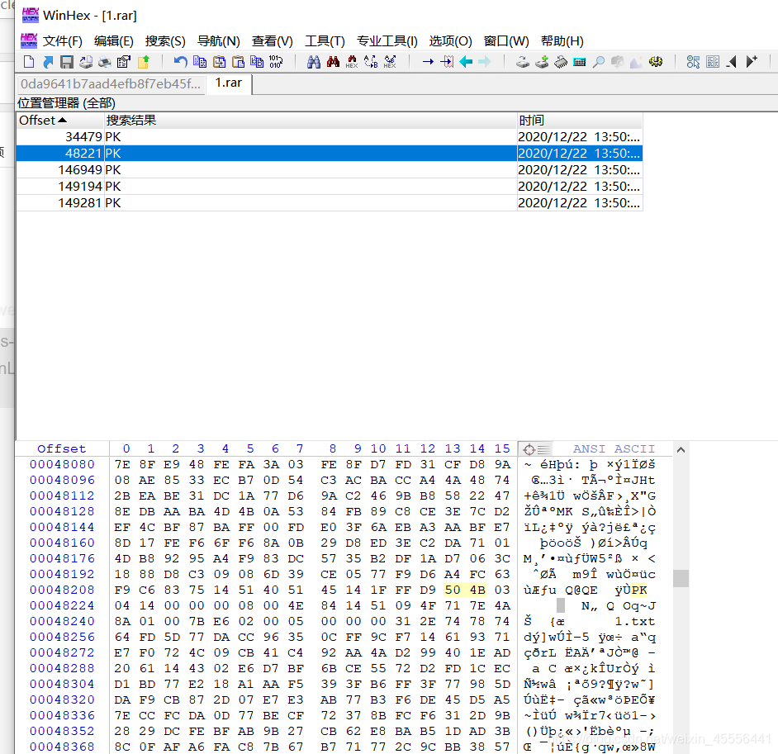The width and height of the screenshot is (778, 754).
Task: Open the 搜索(S) menu
Action: click(165, 41)
